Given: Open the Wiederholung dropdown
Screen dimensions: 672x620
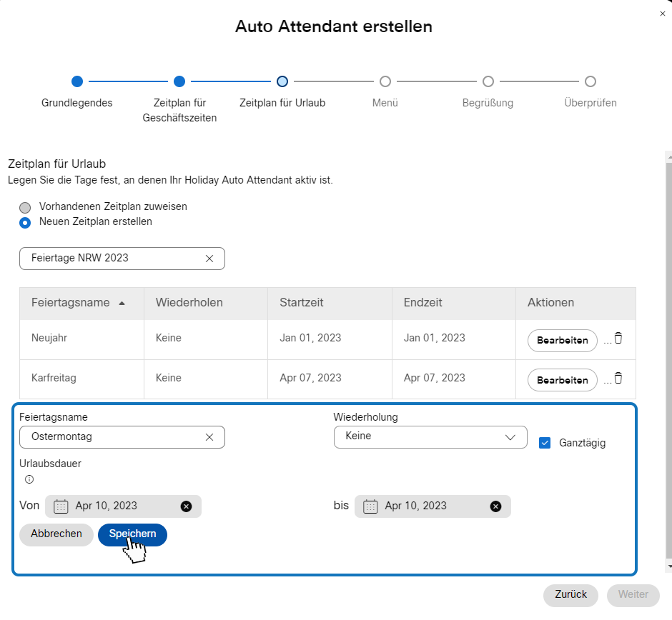Looking at the screenshot, I should pos(430,436).
